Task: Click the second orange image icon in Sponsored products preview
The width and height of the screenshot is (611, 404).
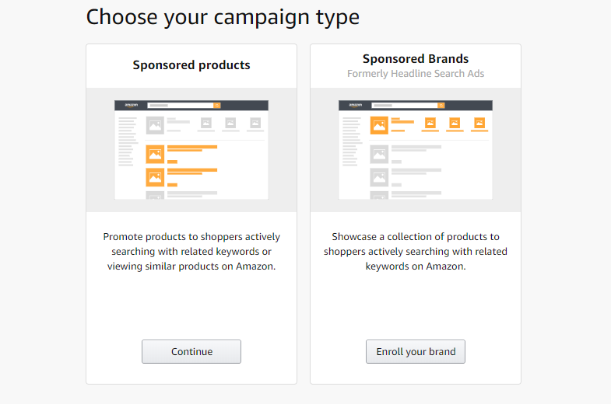Action: pos(155,177)
